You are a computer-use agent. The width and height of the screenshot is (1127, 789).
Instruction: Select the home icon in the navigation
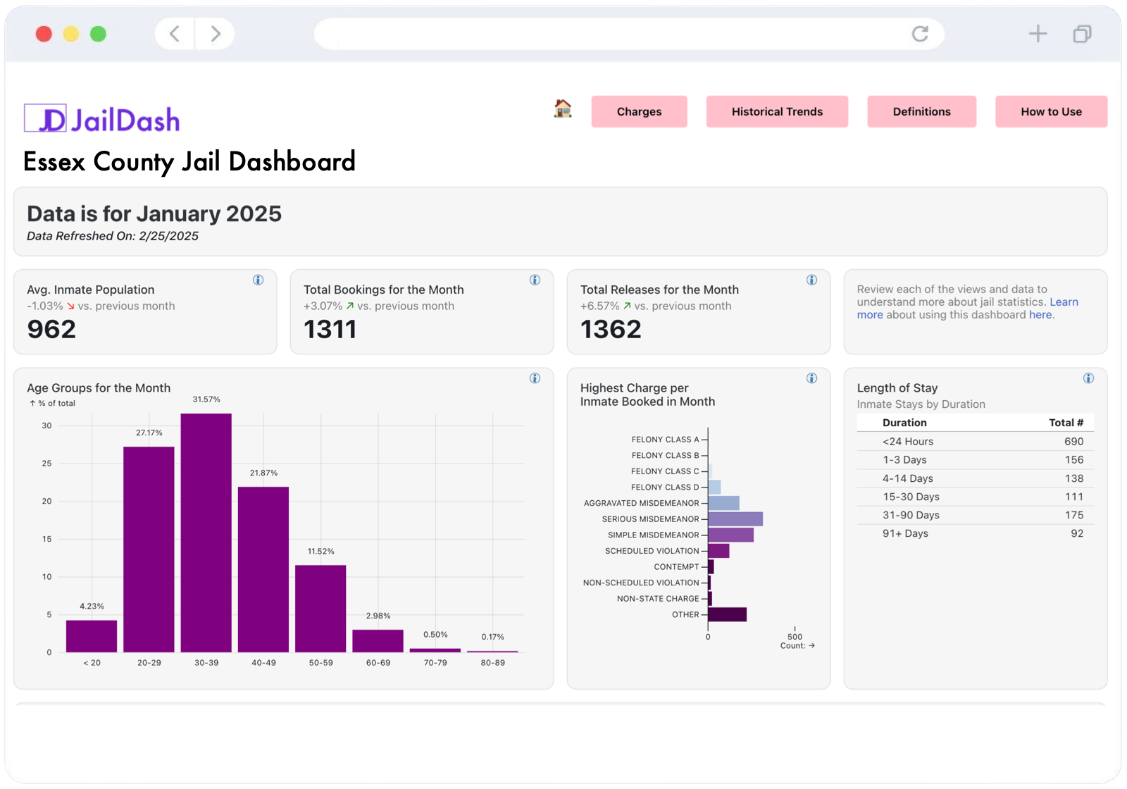click(x=561, y=110)
